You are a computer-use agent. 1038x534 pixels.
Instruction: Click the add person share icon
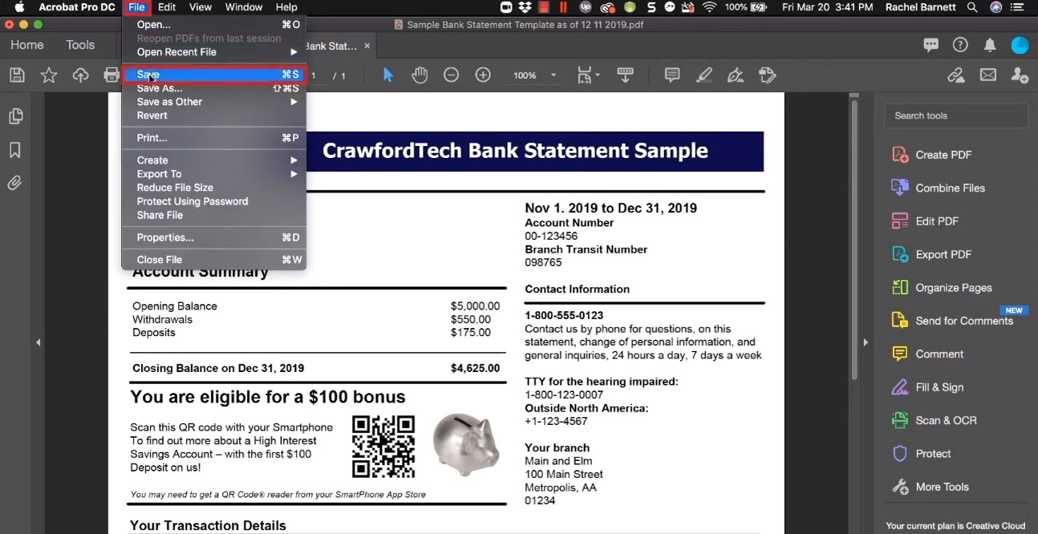[x=1020, y=75]
